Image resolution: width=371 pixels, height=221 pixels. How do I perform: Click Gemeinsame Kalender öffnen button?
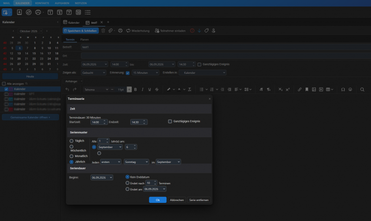tap(30, 117)
